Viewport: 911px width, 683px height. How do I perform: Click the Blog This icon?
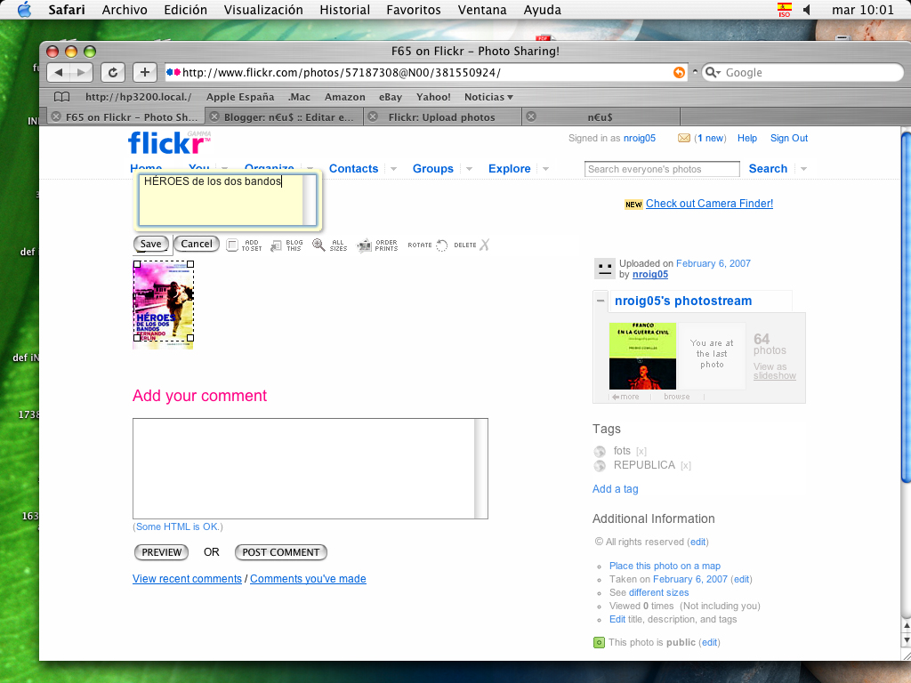(x=287, y=245)
